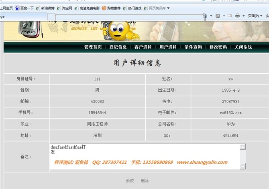
Task: Click the 性别 label cell
Action: click(26, 90)
